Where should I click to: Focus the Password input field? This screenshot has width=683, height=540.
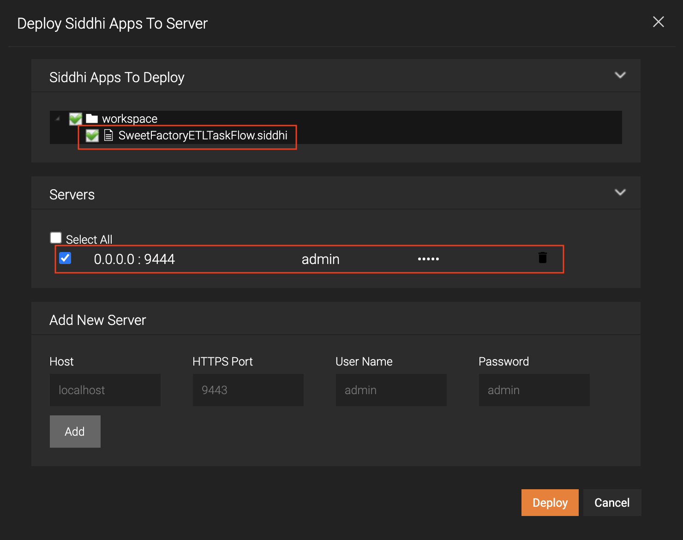534,390
